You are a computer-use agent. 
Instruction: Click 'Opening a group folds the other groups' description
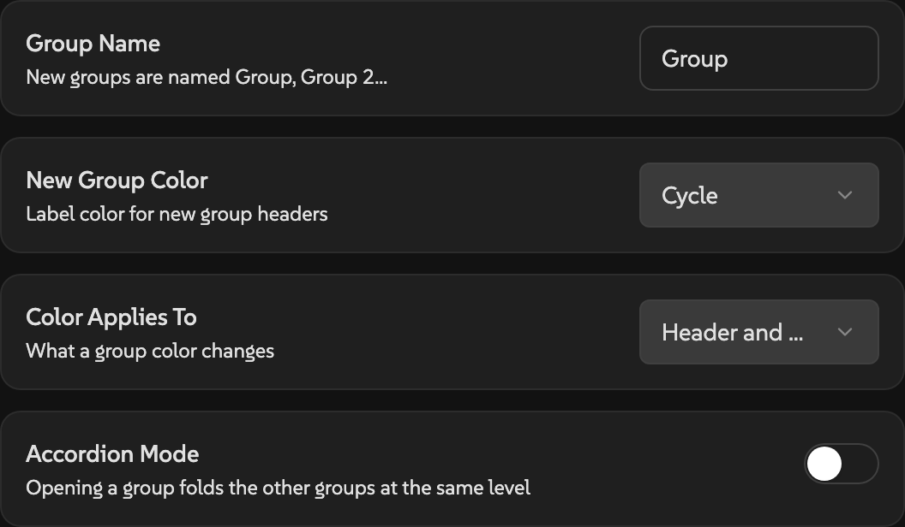click(279, 488)
